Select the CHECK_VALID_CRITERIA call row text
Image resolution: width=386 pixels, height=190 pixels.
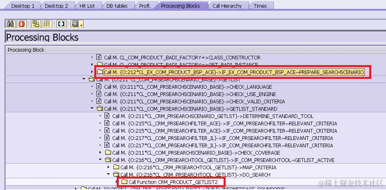(x=195, y=101)
